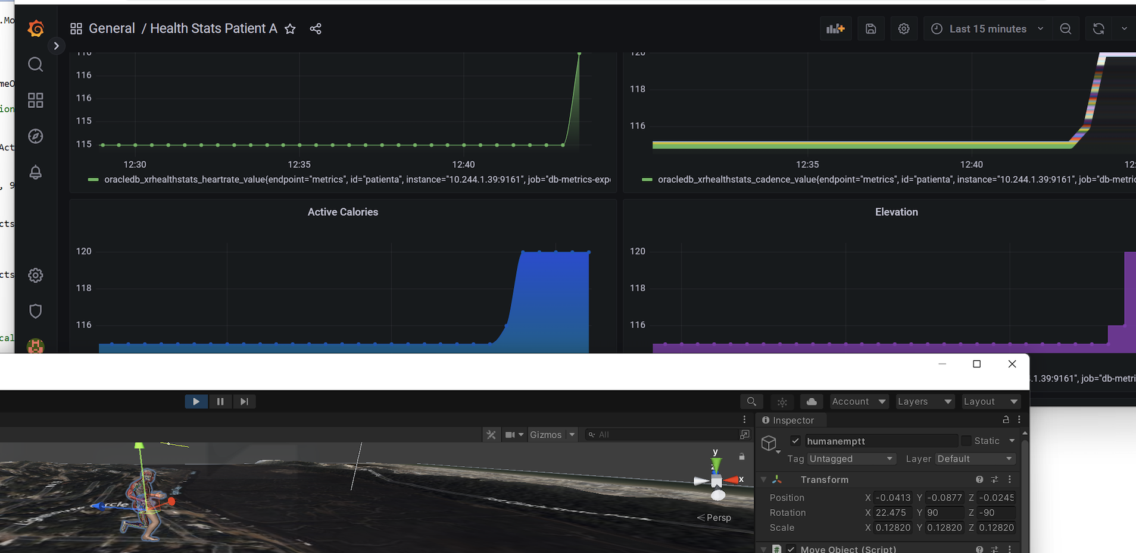Enable Static flag for humanemptt
The image size is (1136, 553).
pos(968,441)
